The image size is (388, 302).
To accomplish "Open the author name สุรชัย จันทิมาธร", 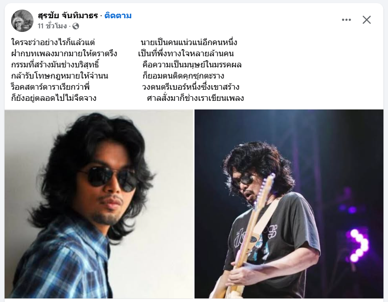I will point(68,16).
